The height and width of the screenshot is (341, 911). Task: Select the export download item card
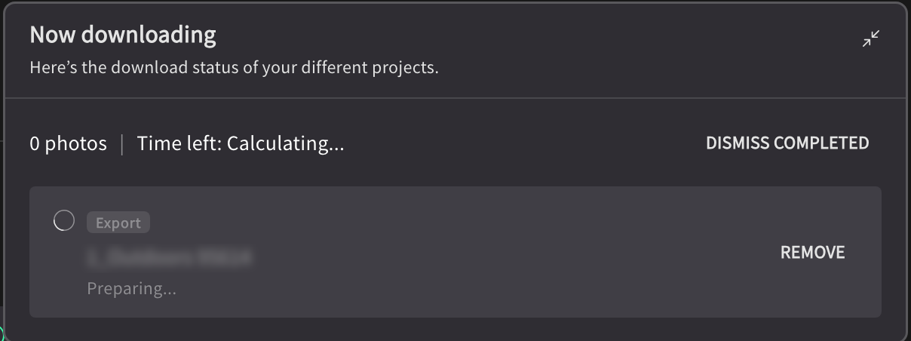pyautogui.click(x=455, y=252)
